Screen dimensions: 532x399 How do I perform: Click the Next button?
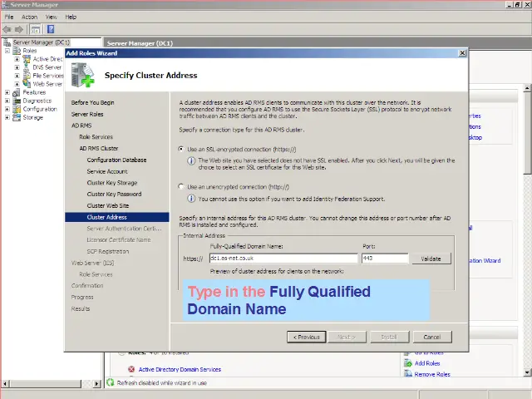(347, 337)
